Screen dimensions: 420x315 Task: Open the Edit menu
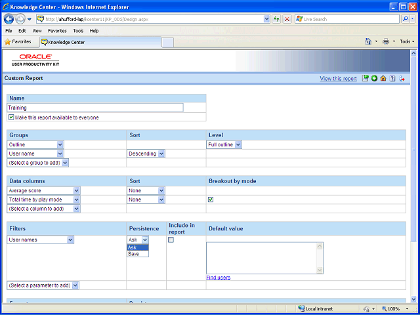(x=22, y=31)
